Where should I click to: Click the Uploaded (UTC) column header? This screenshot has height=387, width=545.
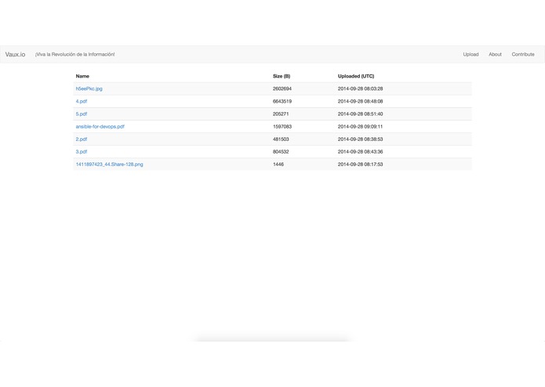(x=356, y=76)
